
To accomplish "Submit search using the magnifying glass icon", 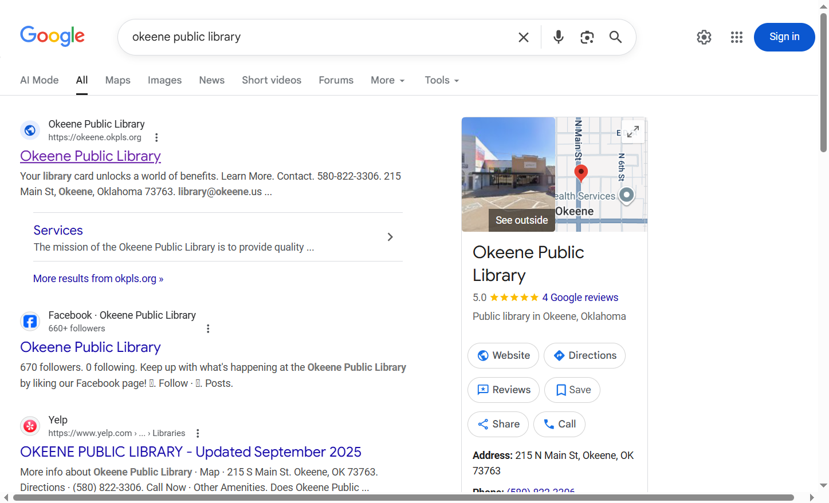I will (615, 37).
